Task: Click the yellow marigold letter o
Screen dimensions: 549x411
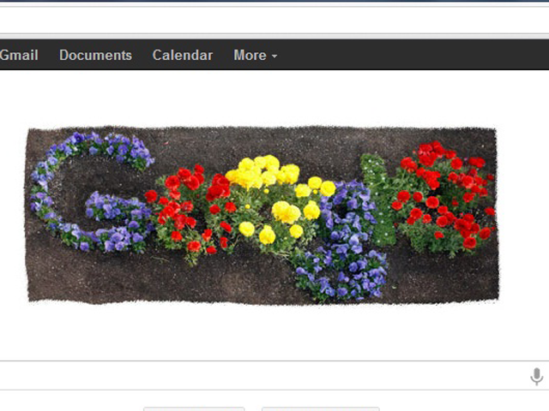Action: 273,197
